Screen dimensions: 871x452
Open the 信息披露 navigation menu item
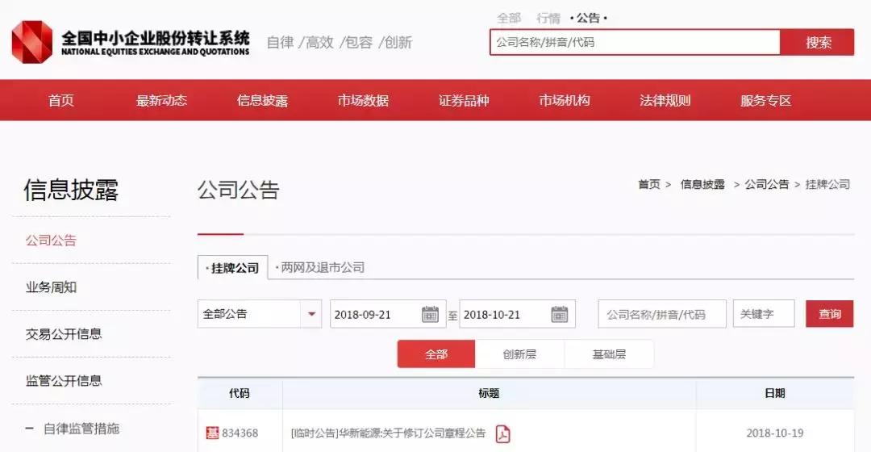coord(262,101)
